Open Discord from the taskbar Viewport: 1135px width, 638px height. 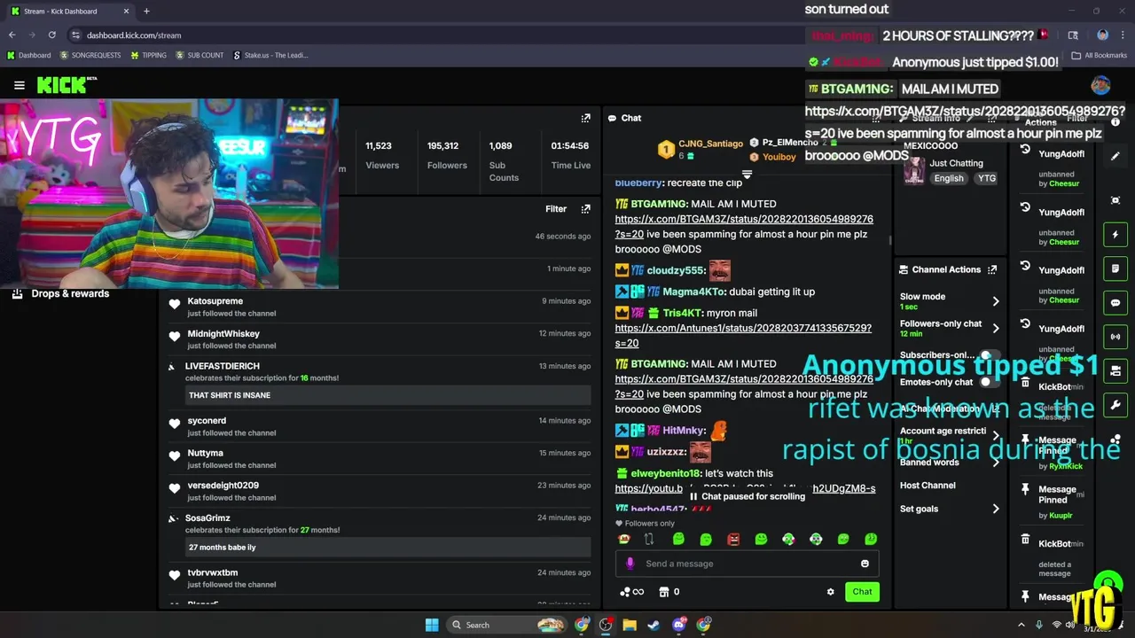pos(679,625)
